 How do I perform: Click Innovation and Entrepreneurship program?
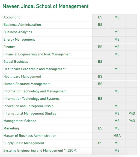point(28,106)
